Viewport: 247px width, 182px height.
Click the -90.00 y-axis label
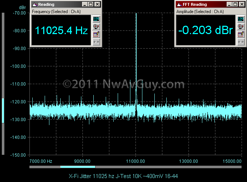tap(19, 49)
